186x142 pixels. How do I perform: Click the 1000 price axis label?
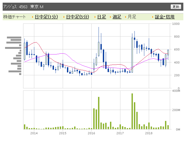pos(176,24)
